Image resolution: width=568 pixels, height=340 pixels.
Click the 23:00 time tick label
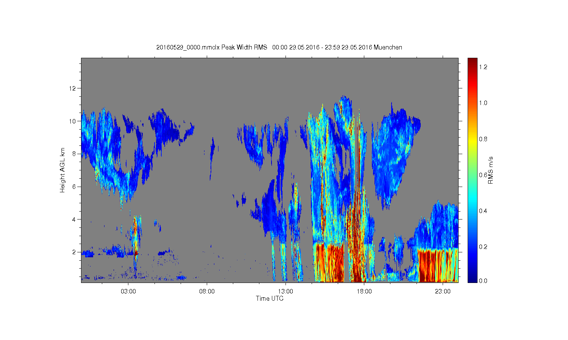(443, 292)
